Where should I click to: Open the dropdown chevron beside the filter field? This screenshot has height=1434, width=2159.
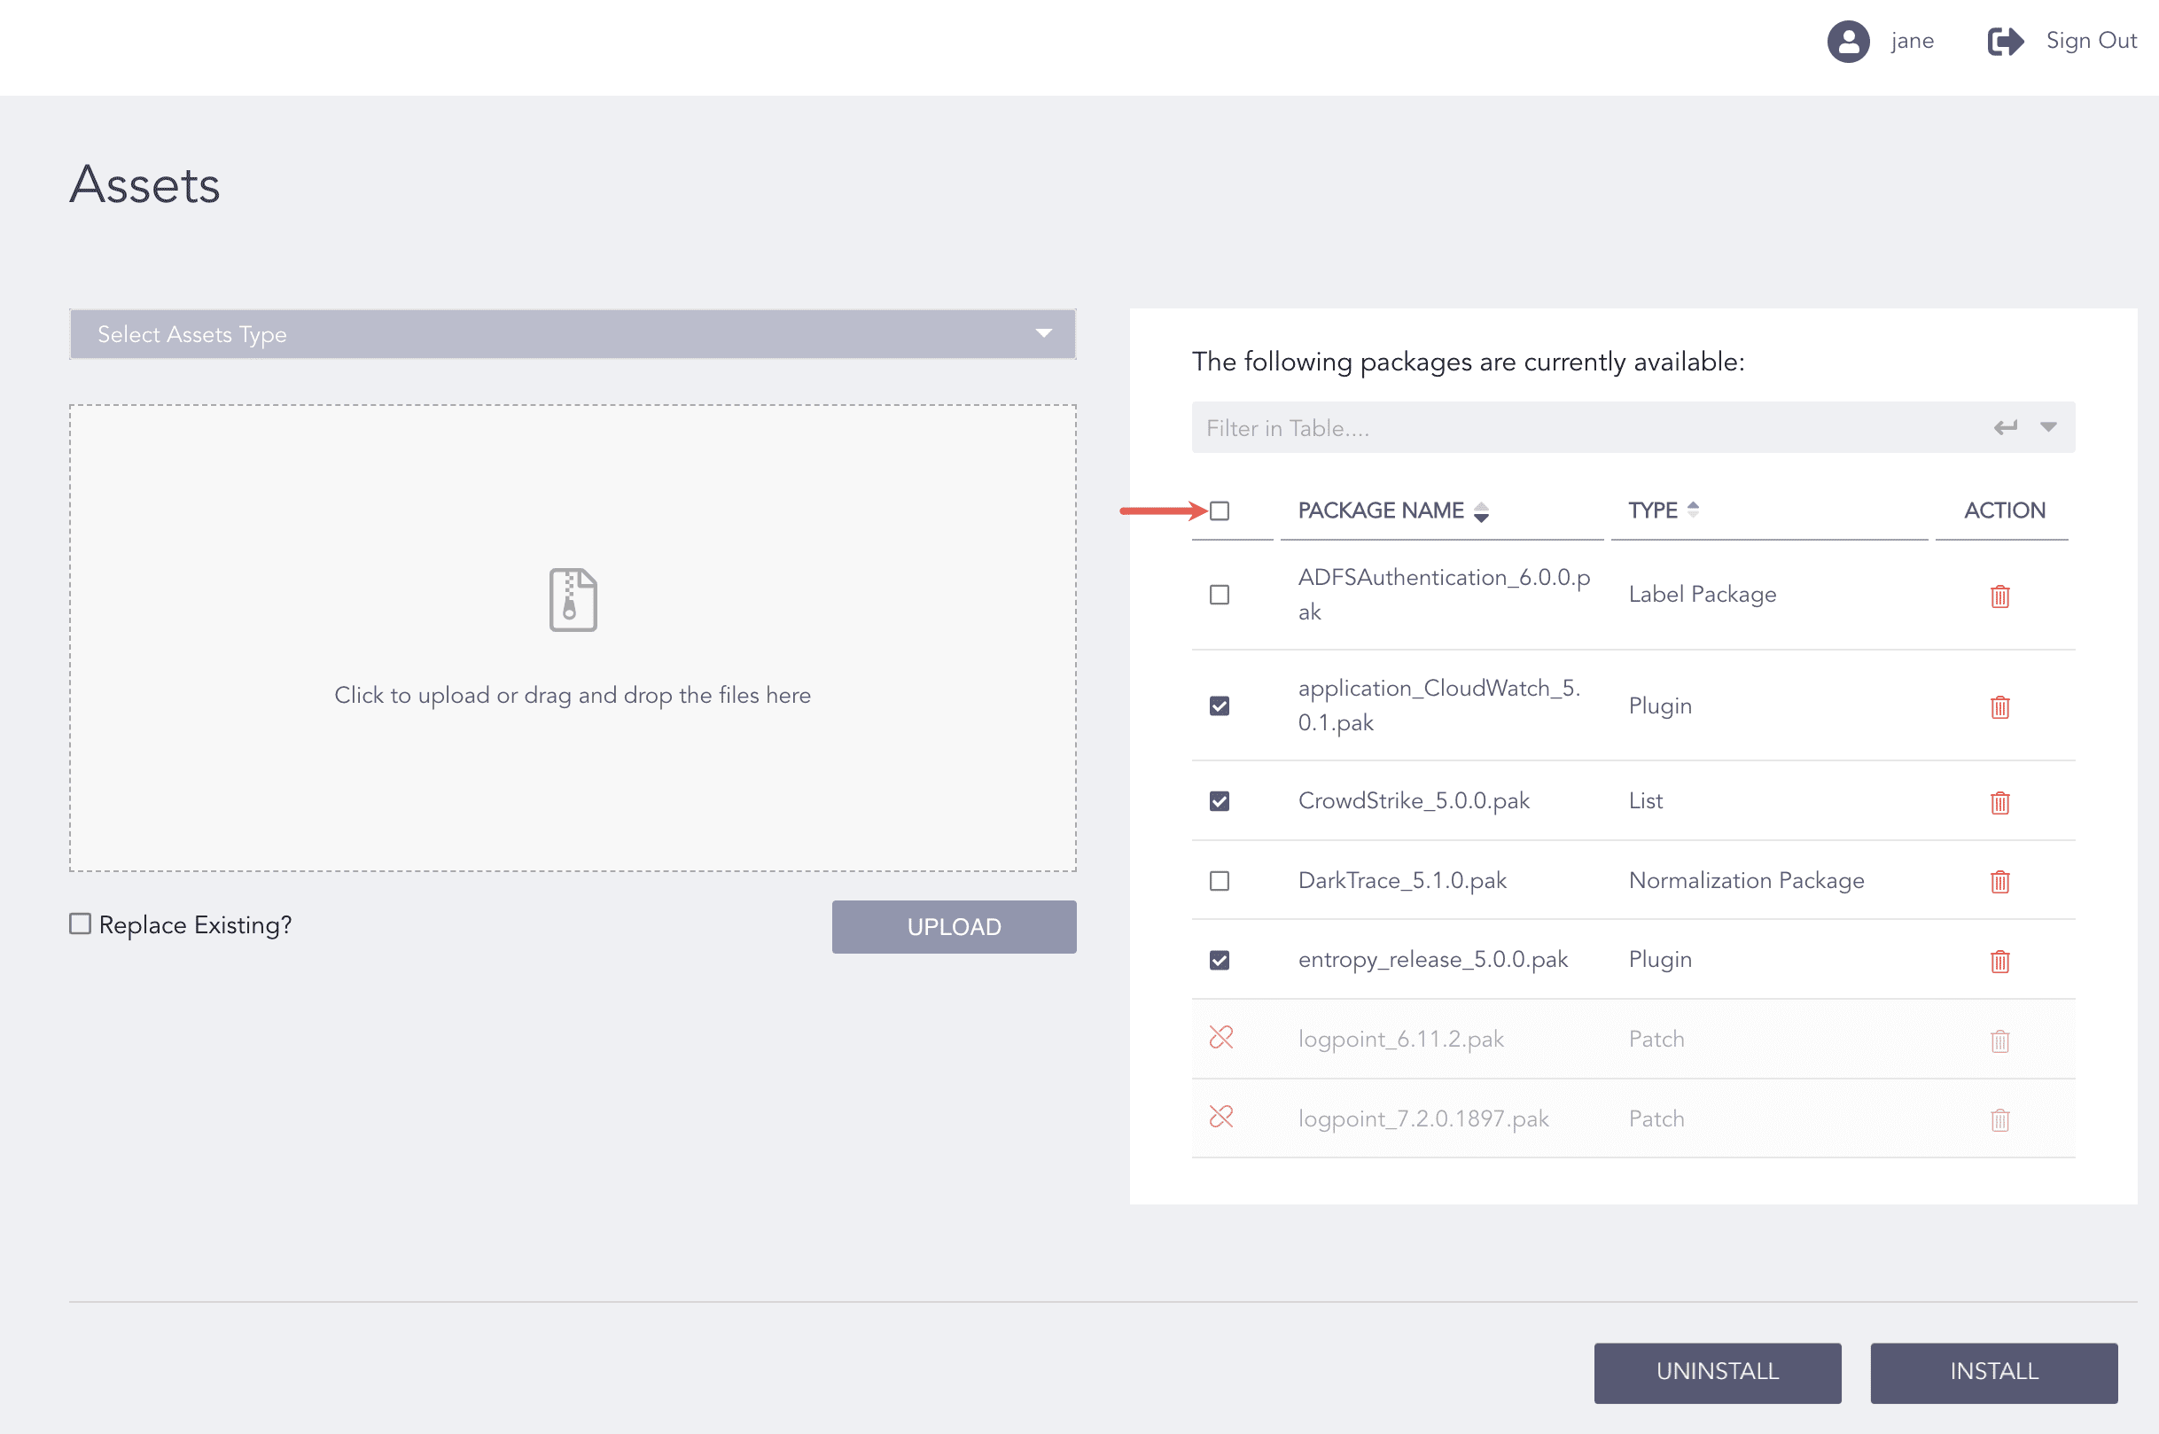(2048, 426)
